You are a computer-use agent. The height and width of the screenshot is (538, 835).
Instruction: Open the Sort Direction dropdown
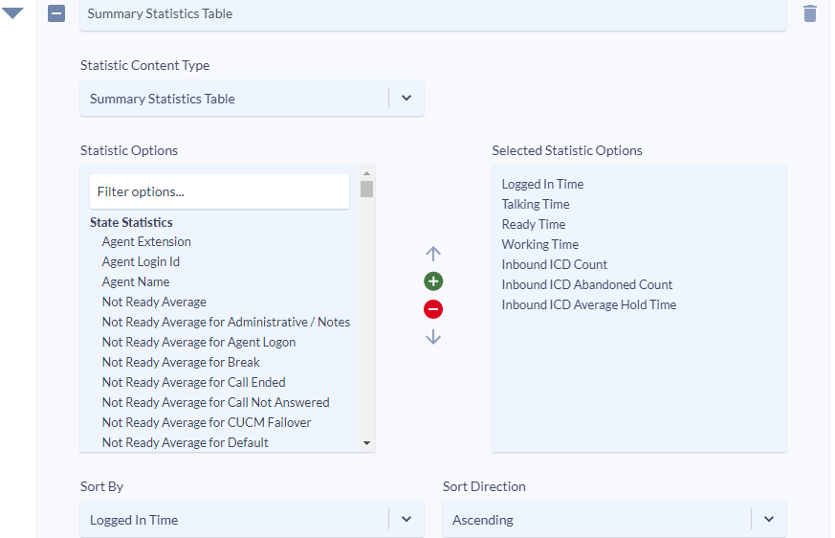click(x=614, y=520)
